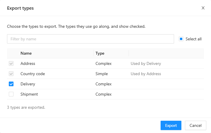Image resolution: width=211 pixels, height=133 pixels.
Task: Click Complex in the Delivery row
Action: tap(103, 84)
